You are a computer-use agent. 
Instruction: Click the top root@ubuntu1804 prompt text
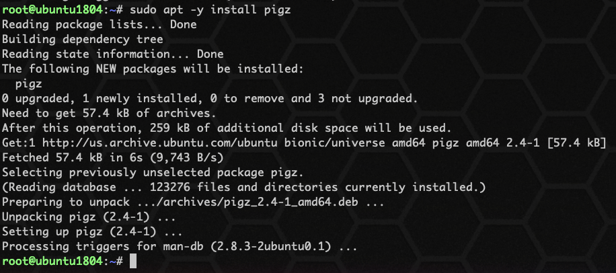pos(54,10)
